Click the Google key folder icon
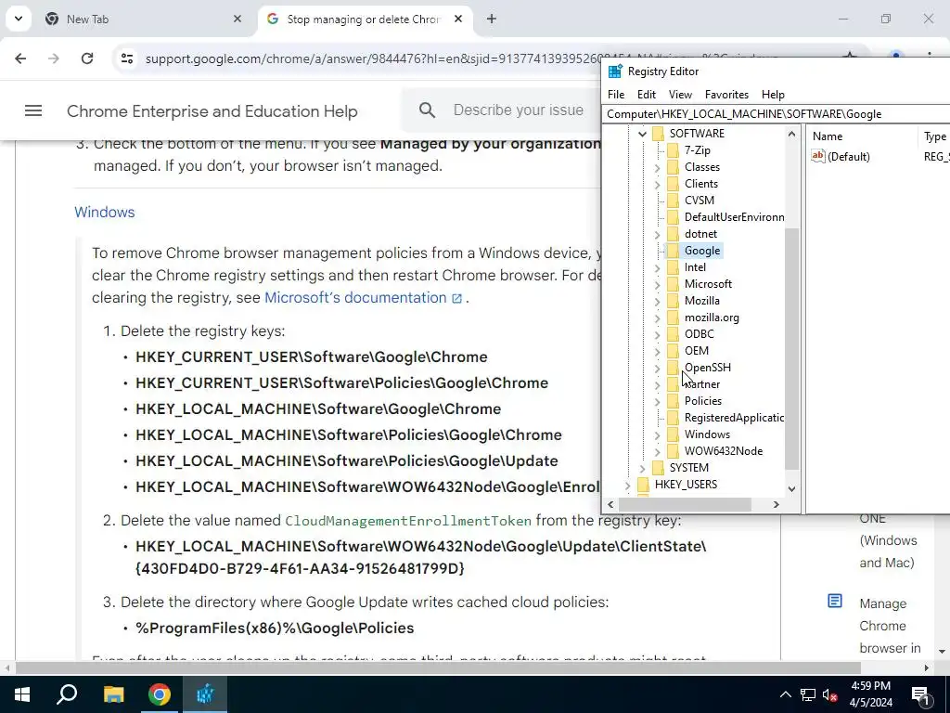 [x=674, y=251]
